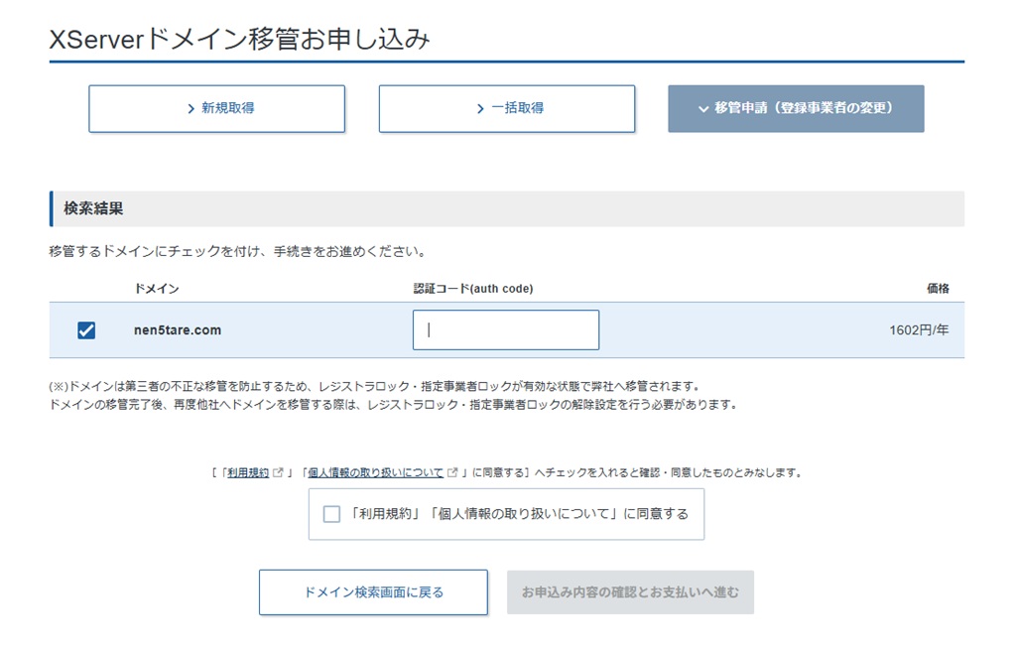
Task: Click the nen5tare.com domain name
Action: pos(178,330)
